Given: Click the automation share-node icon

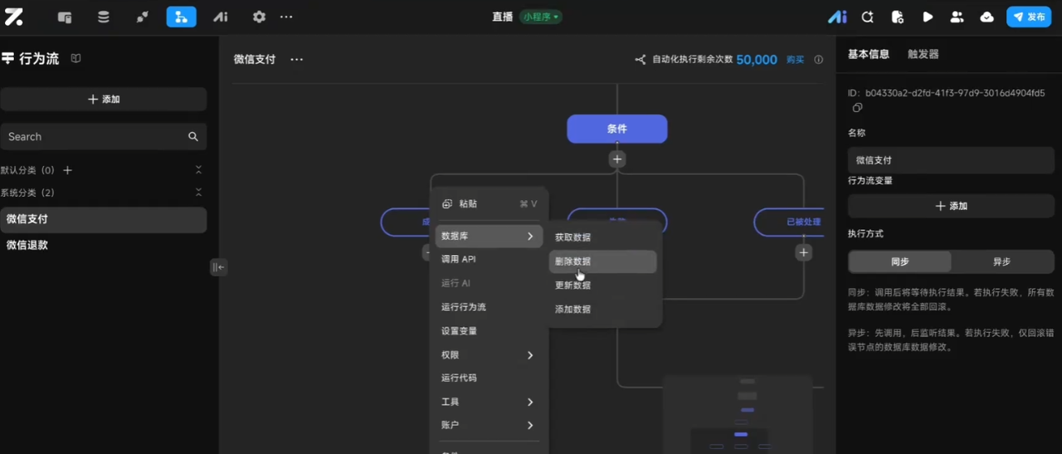Looking at the screenshot, I should pyautogui.click(x=641, y=60).
